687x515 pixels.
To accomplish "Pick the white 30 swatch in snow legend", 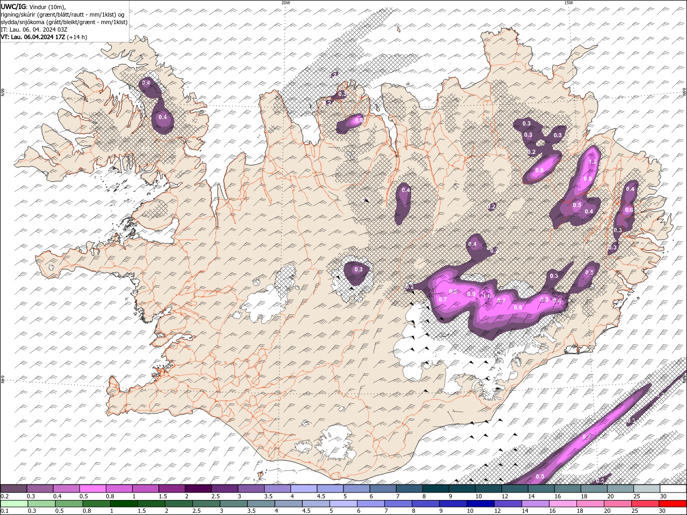I will (673, 489).
